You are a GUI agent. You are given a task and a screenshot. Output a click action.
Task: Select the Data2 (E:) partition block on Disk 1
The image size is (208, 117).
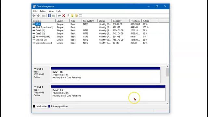[108, 93]
